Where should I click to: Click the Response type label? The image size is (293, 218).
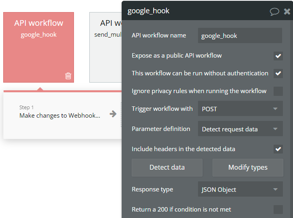coord(152,189)
